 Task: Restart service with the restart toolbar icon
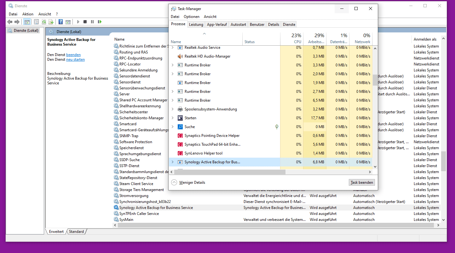click(x=100, y=22)
